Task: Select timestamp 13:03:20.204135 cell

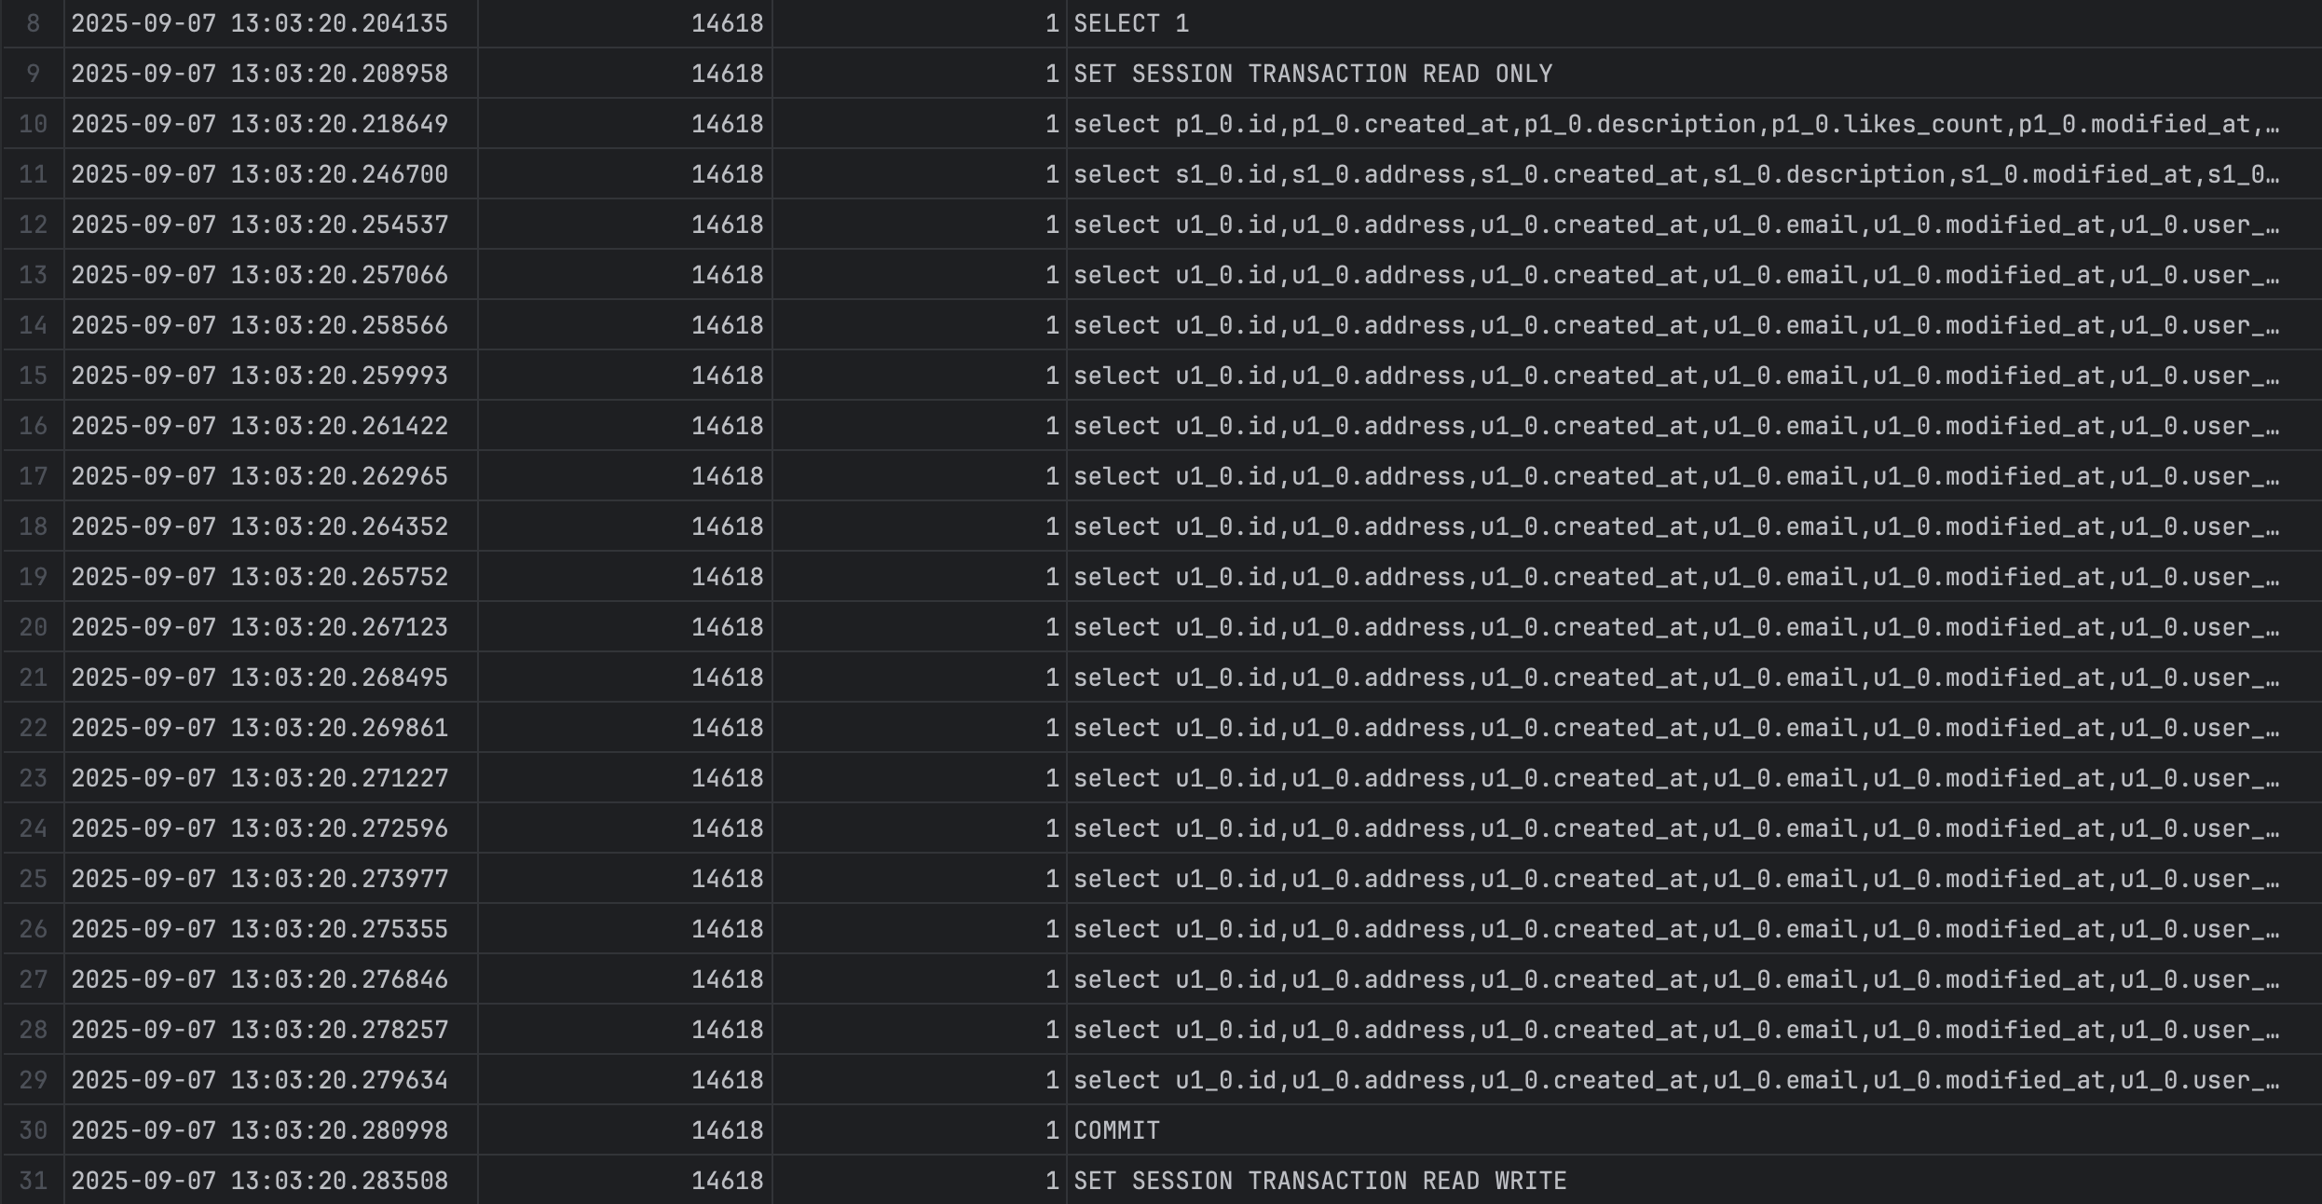Action: [259, 23]
